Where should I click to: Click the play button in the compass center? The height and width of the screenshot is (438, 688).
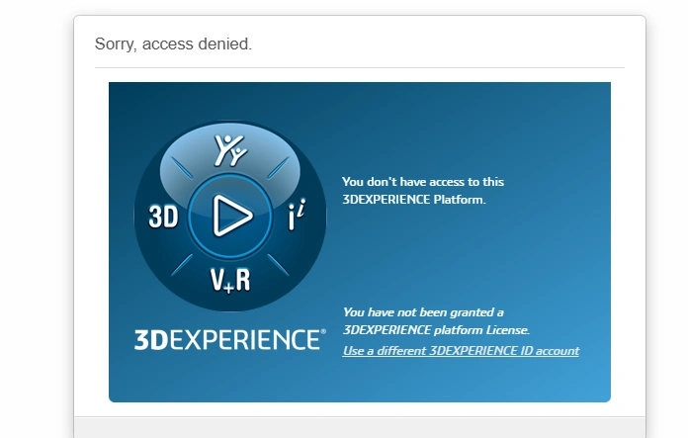(230, 216)
